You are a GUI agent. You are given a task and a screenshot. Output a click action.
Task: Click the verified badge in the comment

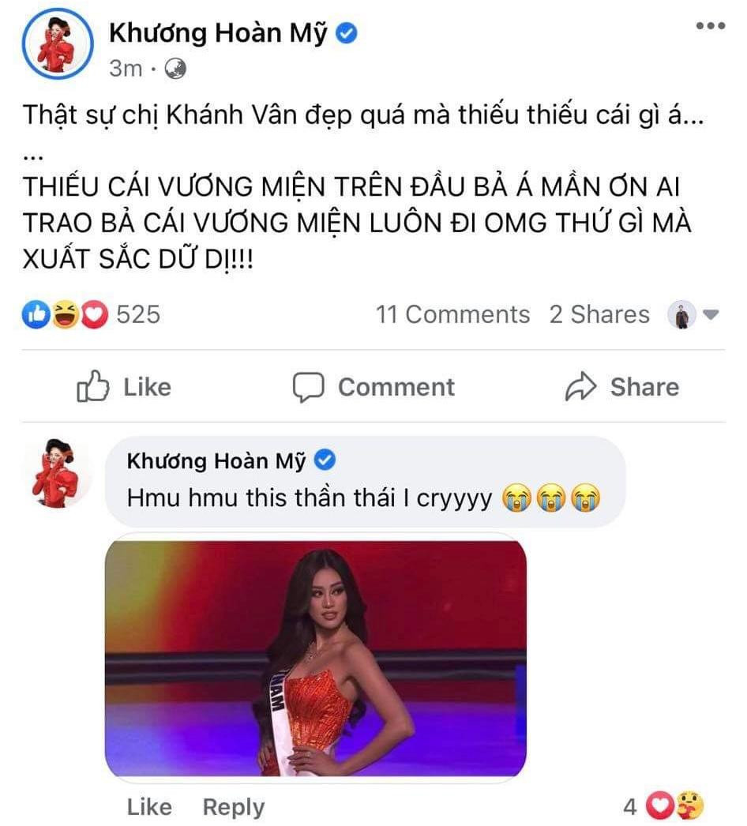click(x=325, y=460)
